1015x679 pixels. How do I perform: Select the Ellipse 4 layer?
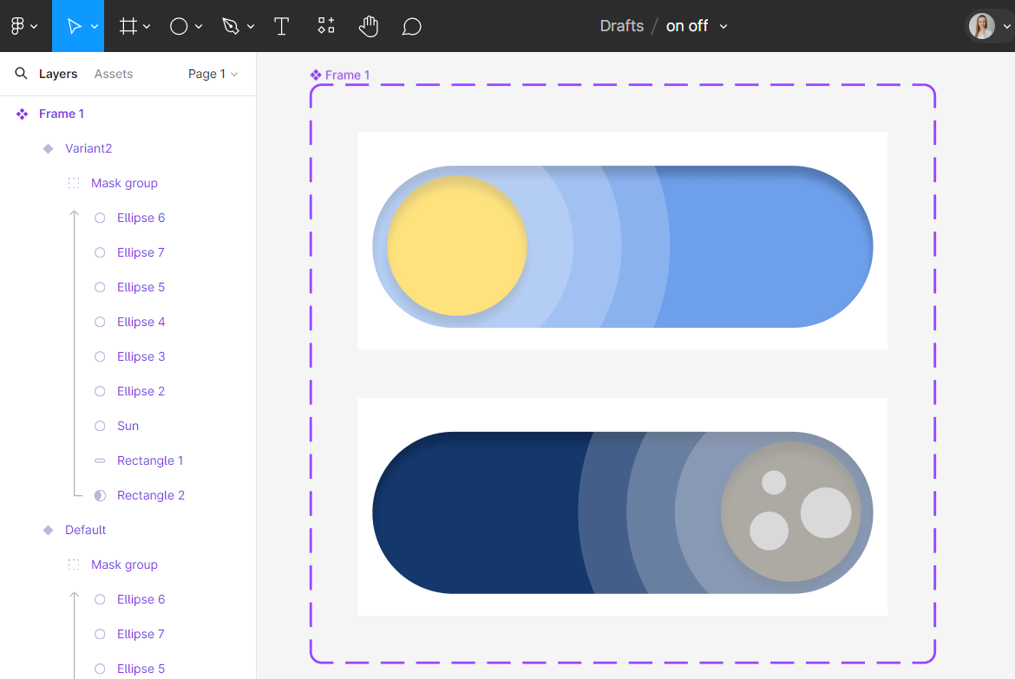(141, 322)
